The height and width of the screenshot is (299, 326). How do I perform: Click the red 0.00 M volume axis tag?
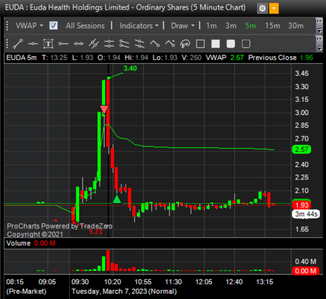click(305, 271)
